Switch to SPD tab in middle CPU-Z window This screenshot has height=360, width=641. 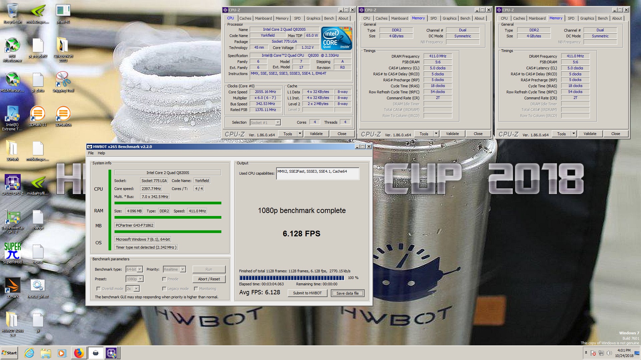[x=433, y=18]
